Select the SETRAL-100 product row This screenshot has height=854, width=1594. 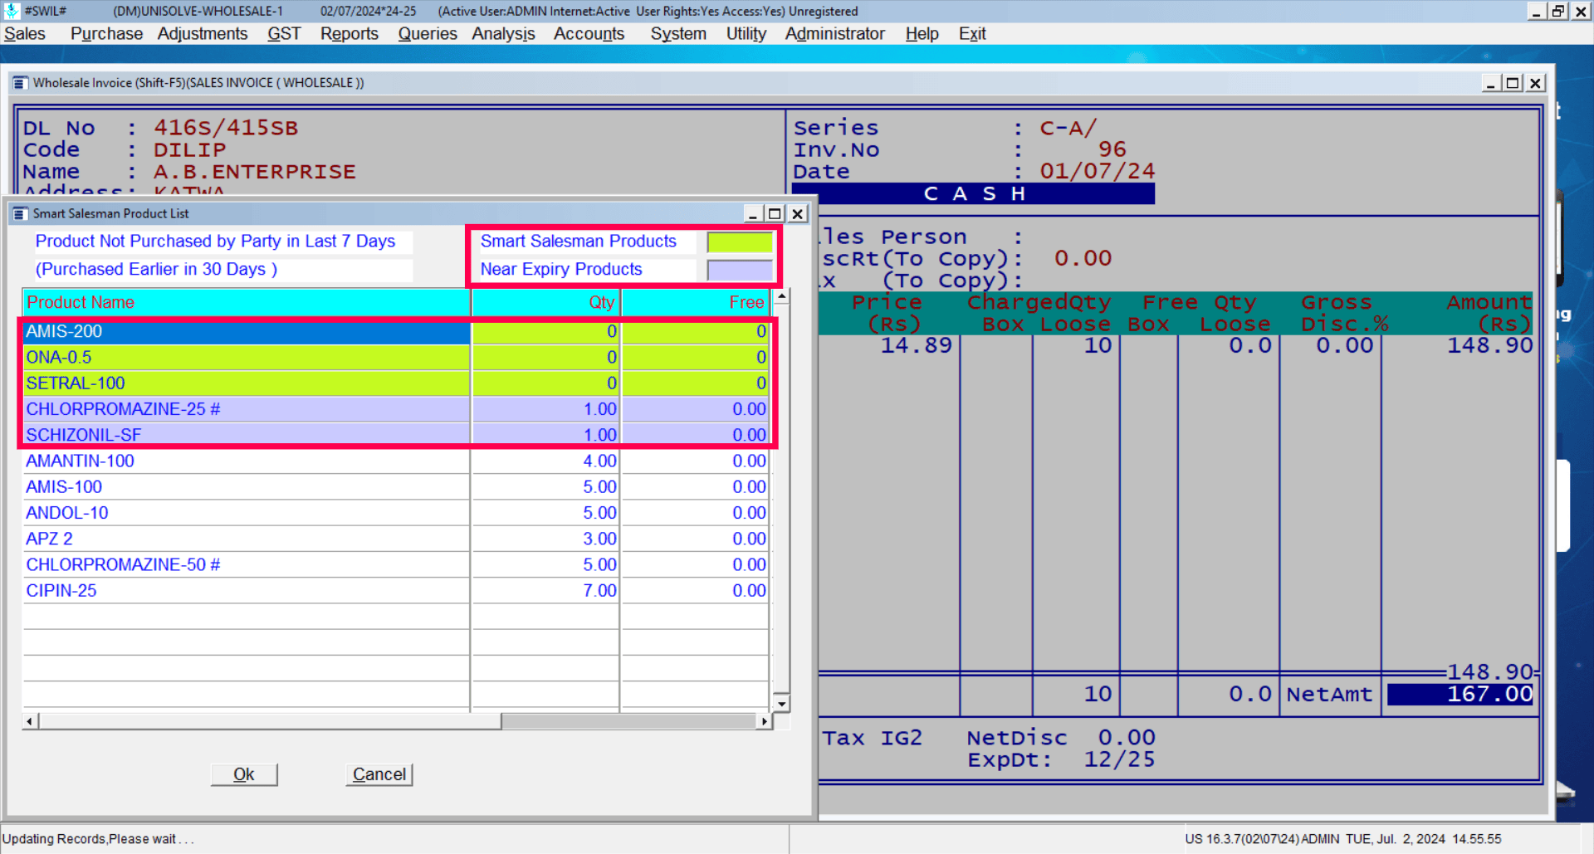(395, 383)
